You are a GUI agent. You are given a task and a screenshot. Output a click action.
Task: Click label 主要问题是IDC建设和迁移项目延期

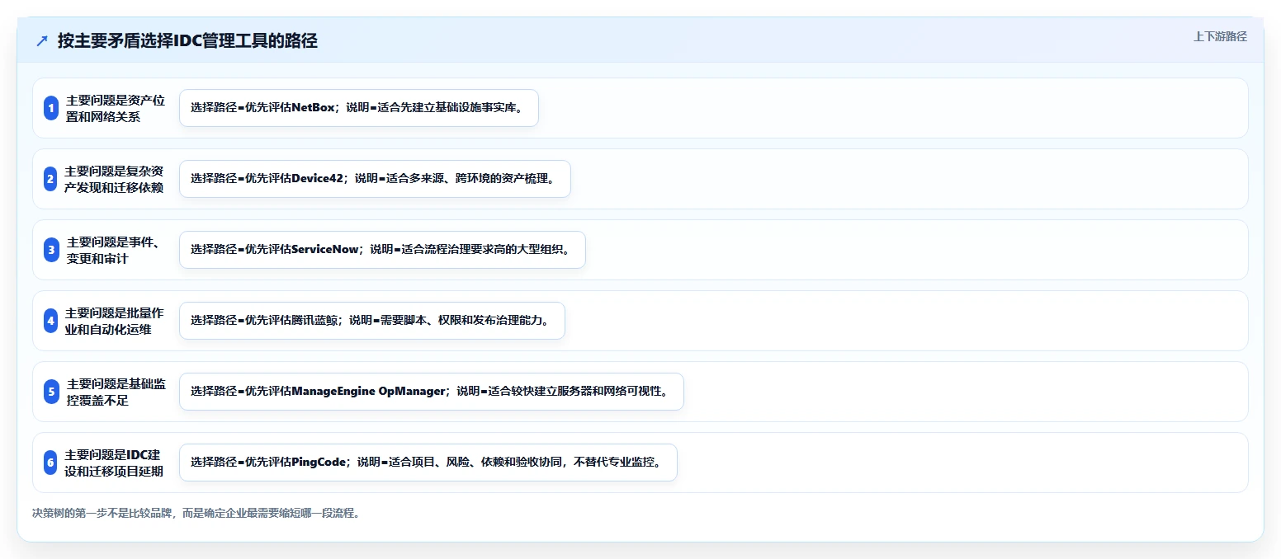point(114,463)
